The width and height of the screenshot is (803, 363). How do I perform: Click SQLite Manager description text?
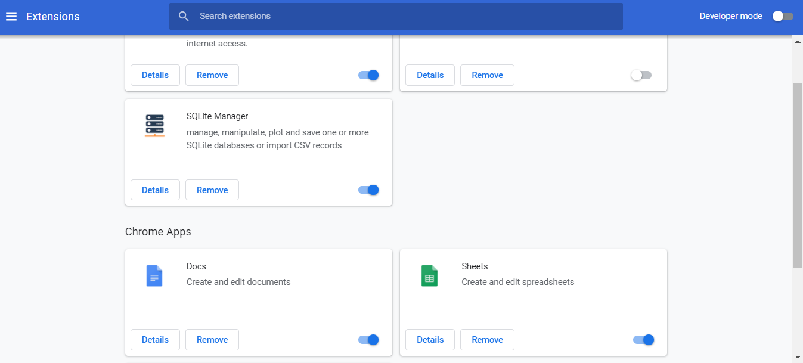tap(278, 139)
